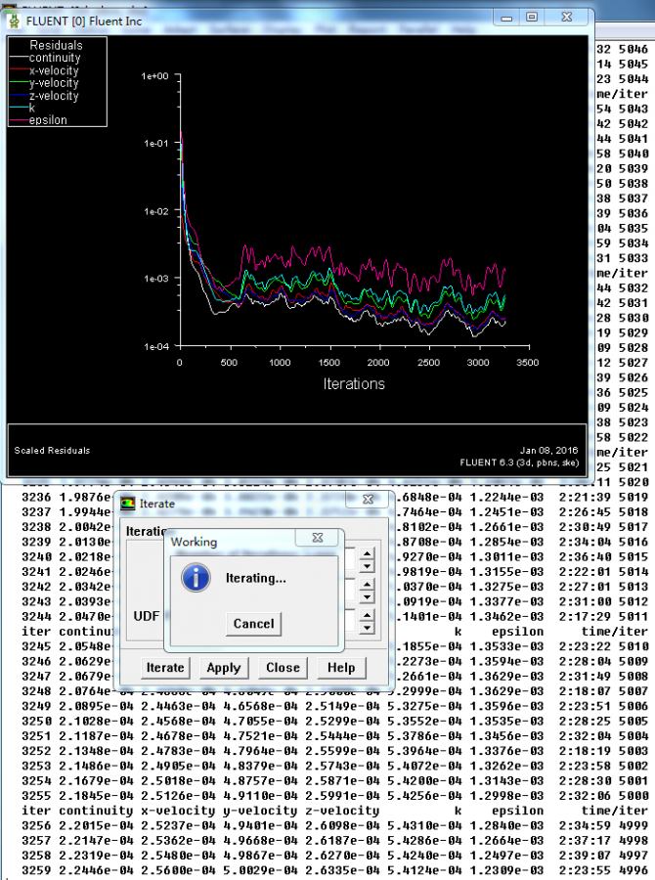Image resolution: width=655 pixels, height=880 pixels.
Task: Click the 1e-03 y-axis tick label
Action: 156,279
